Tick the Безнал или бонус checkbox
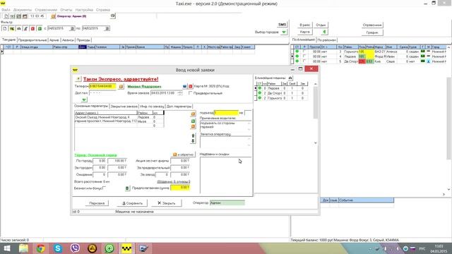452x254 pixels. point(104,188)
